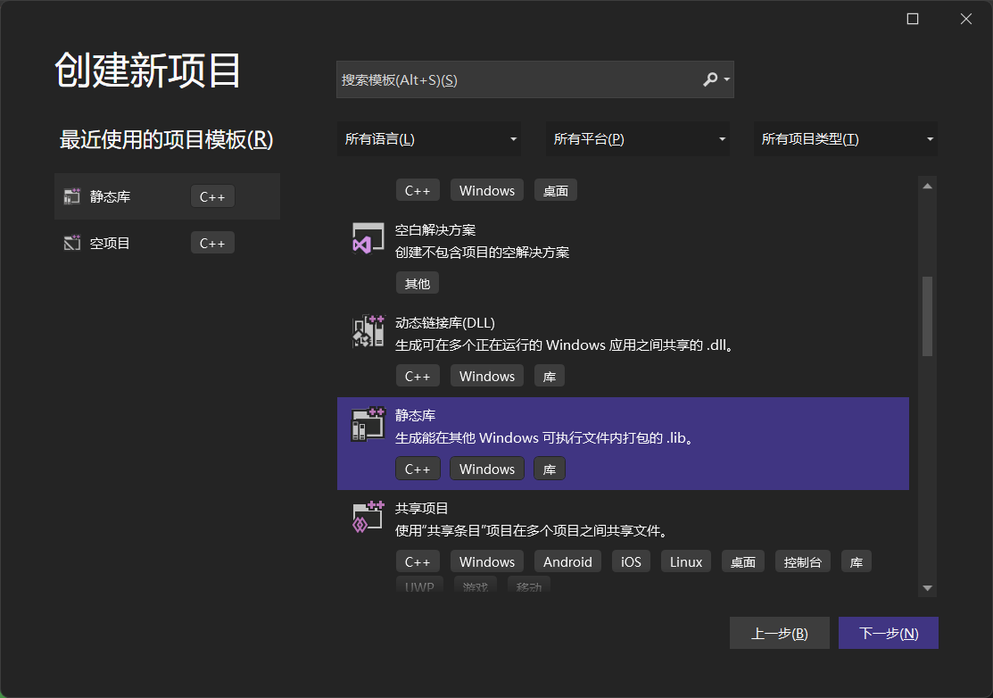Click the search magnifier icon
The height and width of the screenshot is (698, 993).
(x=710, y=79)
